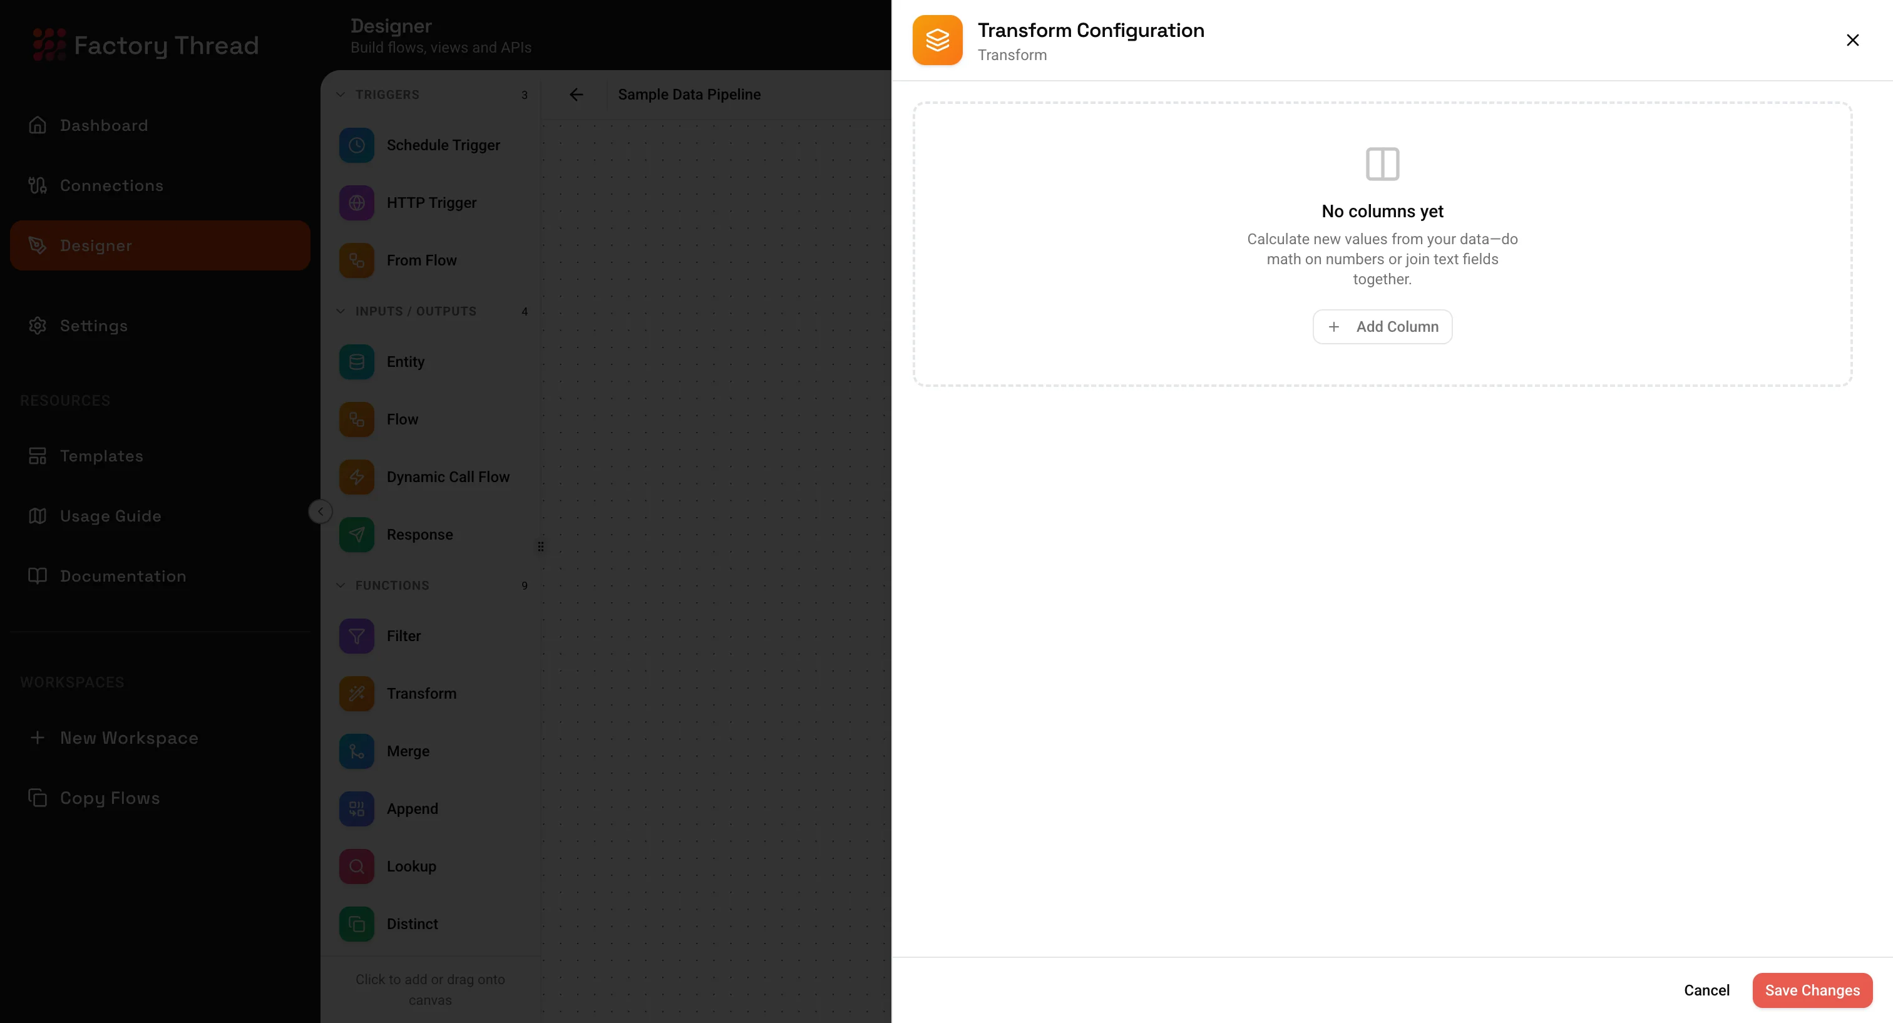Select the Append function icon
This screenshot has height=1023, width=1893.
pyautogui.click(x=357, y=808)
